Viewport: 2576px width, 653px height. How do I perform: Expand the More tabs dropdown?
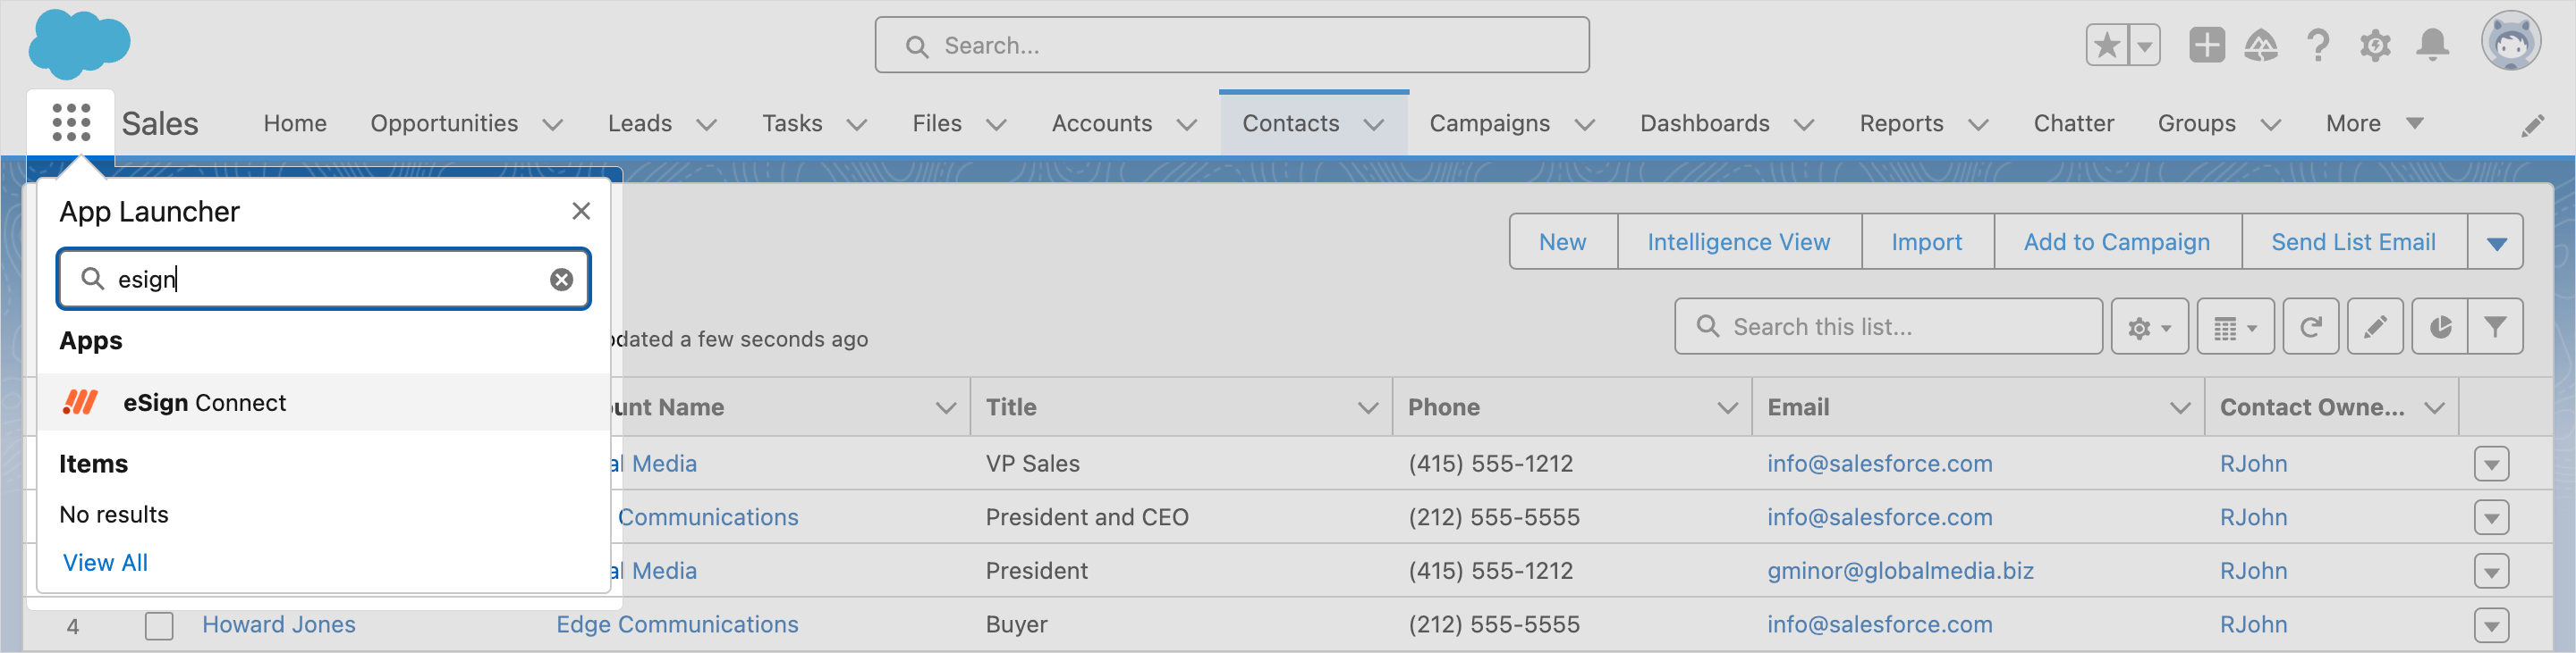pos(2416,122)
